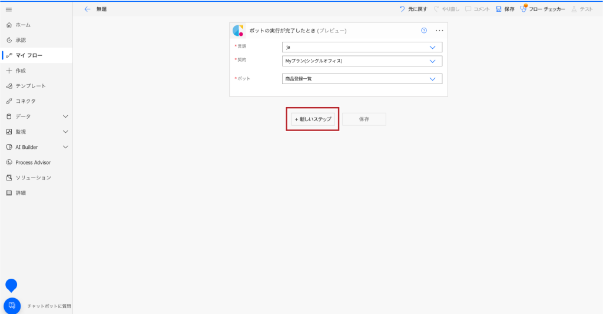Click the trigger card connector logo

point(238,31)
